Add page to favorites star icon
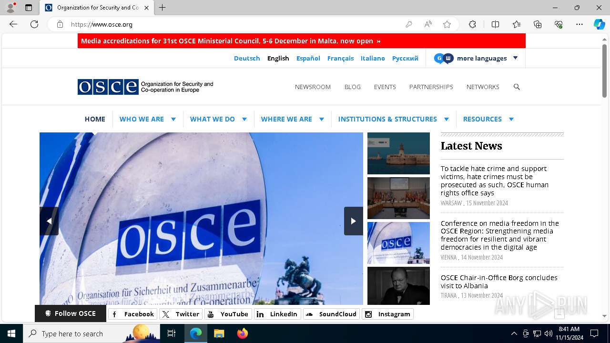The image size is (610, 343). coord(447,24)
